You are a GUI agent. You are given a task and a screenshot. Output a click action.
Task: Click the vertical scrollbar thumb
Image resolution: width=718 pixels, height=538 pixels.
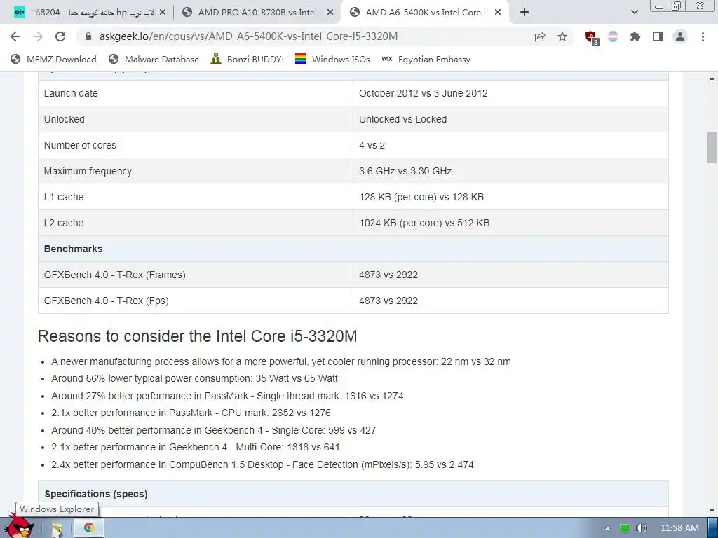[x=712, y=147]
